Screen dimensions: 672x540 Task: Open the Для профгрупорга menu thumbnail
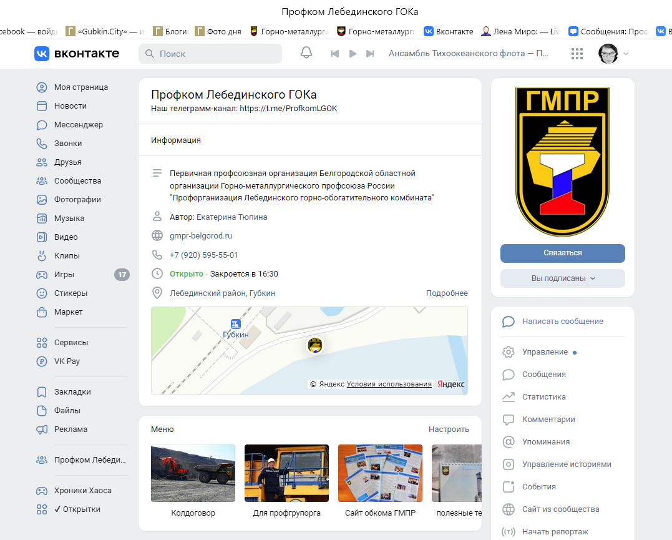(287, 473)
